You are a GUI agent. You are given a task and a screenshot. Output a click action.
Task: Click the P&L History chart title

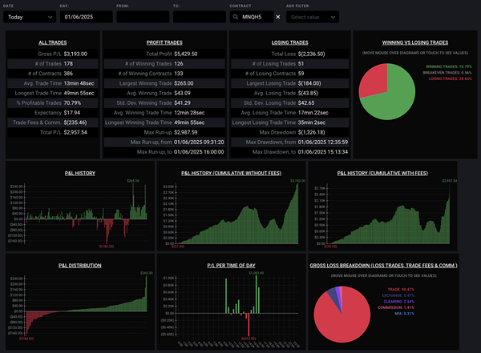80,174
